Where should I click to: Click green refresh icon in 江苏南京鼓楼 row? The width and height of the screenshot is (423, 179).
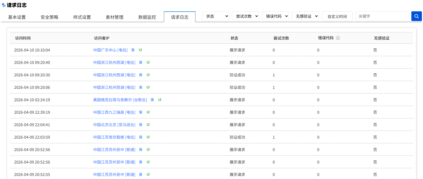tap(148, 137)
